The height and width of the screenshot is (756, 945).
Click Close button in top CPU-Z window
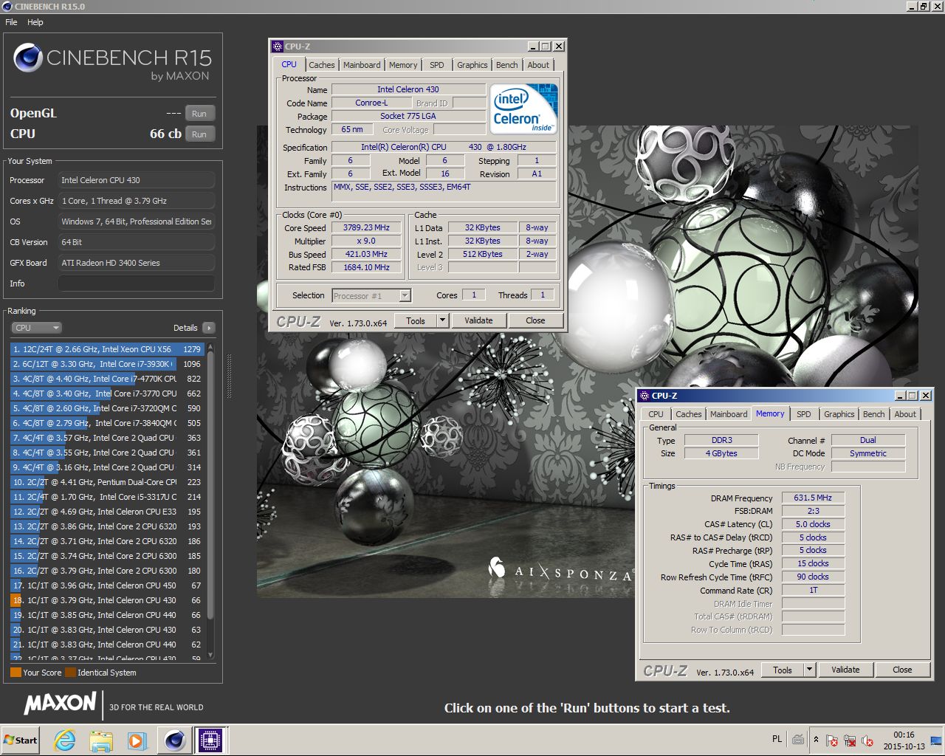535,320
